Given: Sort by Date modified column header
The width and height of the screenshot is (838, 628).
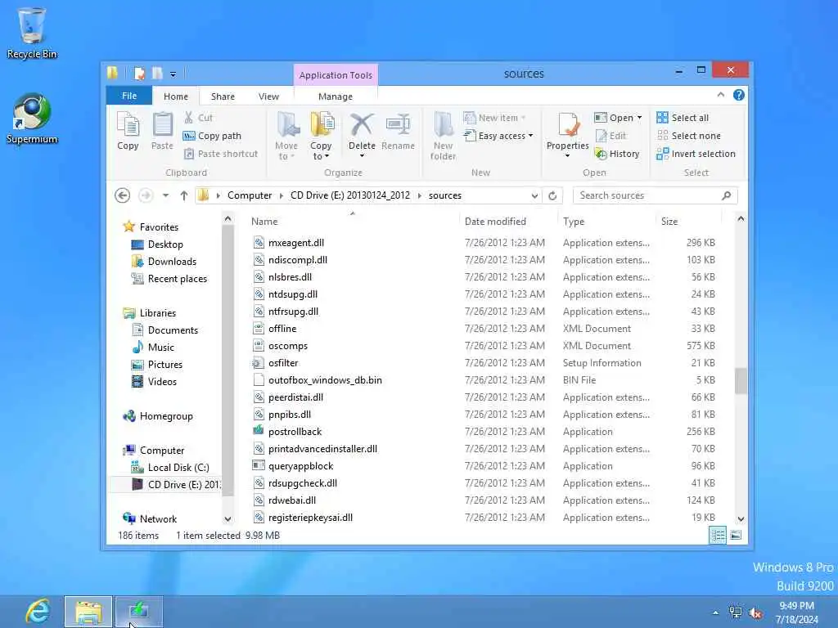Looking at the screenshot, I should pyautogui.click(x=507, y=221).
